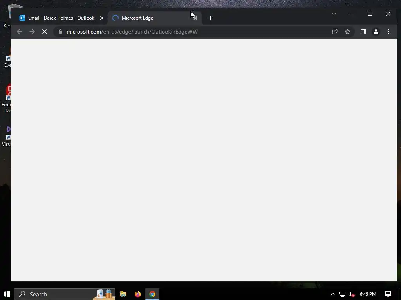Open the Windows Start menu
Viewport: 401px width, 300px height.
point(7,294)
